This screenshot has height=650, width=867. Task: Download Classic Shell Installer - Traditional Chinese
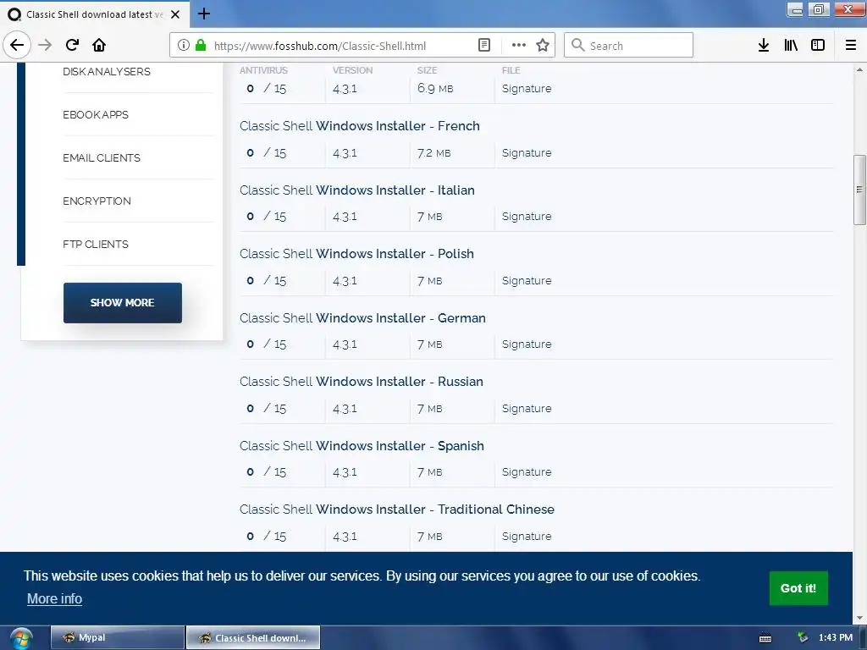397,509
